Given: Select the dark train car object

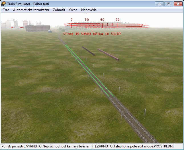Looking at the screenshot, I should click(88, 51).
